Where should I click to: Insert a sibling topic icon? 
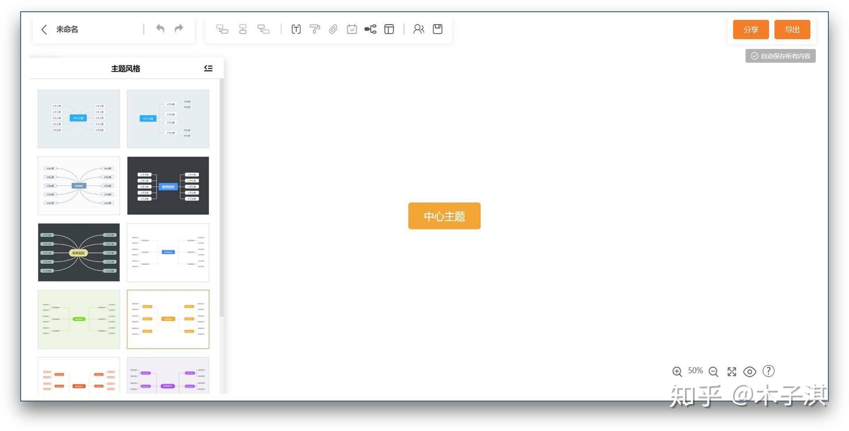(243, 29)
